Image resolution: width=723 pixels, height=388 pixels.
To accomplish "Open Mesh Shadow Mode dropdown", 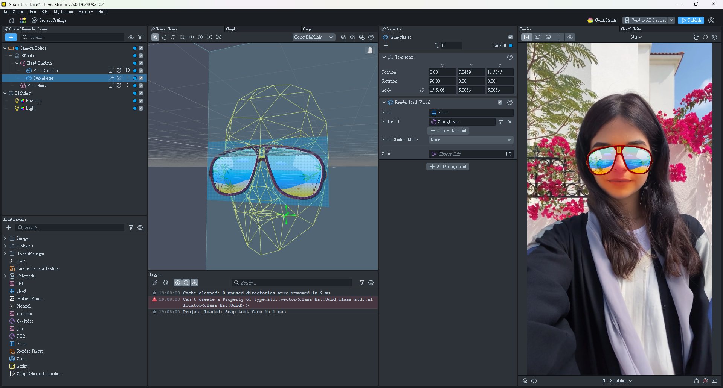I will [x=471, y=140].
